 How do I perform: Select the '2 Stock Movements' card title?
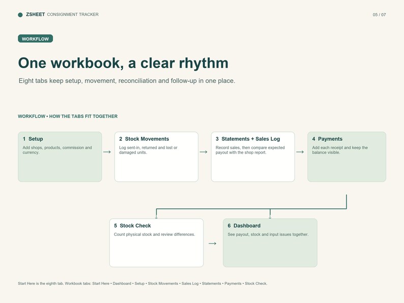(144, 139)
